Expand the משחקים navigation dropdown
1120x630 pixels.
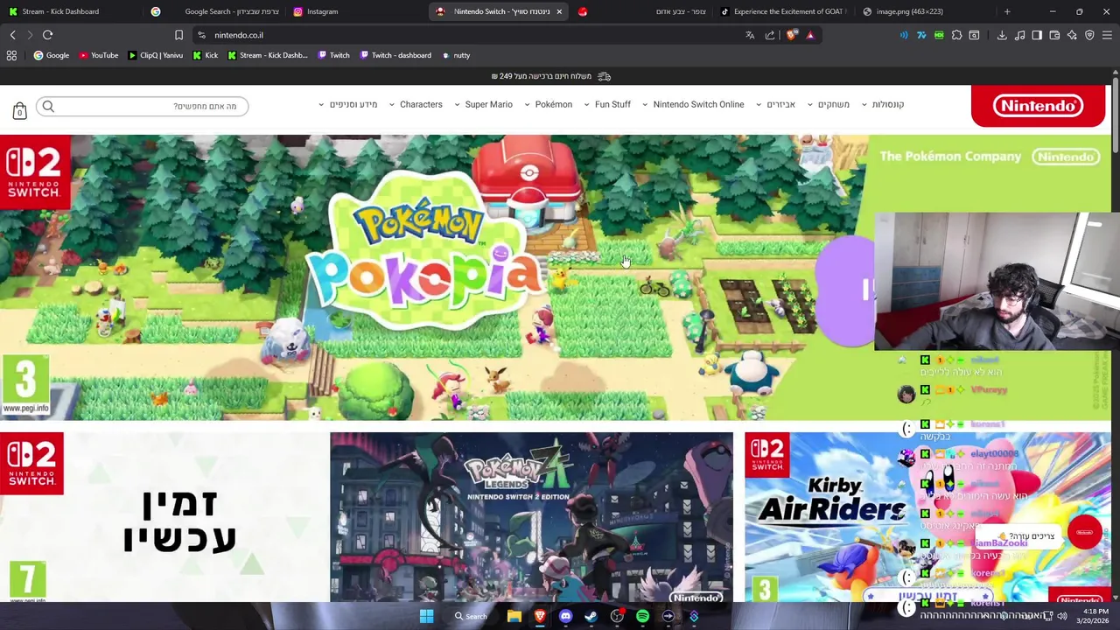(x=829, y=104)
